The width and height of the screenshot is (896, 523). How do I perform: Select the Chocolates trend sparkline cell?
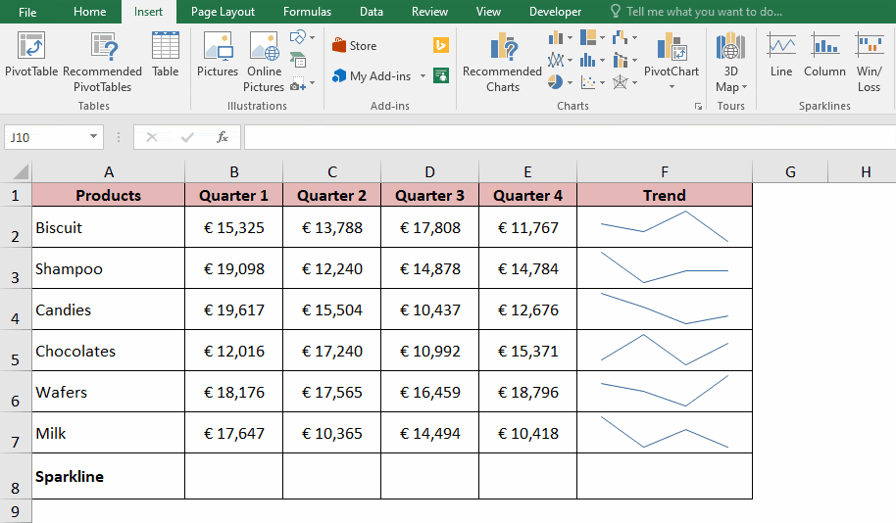click(x=665, y=350)
